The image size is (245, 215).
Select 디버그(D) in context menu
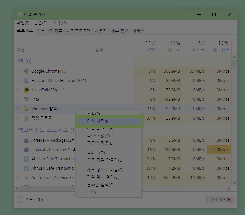109,153
